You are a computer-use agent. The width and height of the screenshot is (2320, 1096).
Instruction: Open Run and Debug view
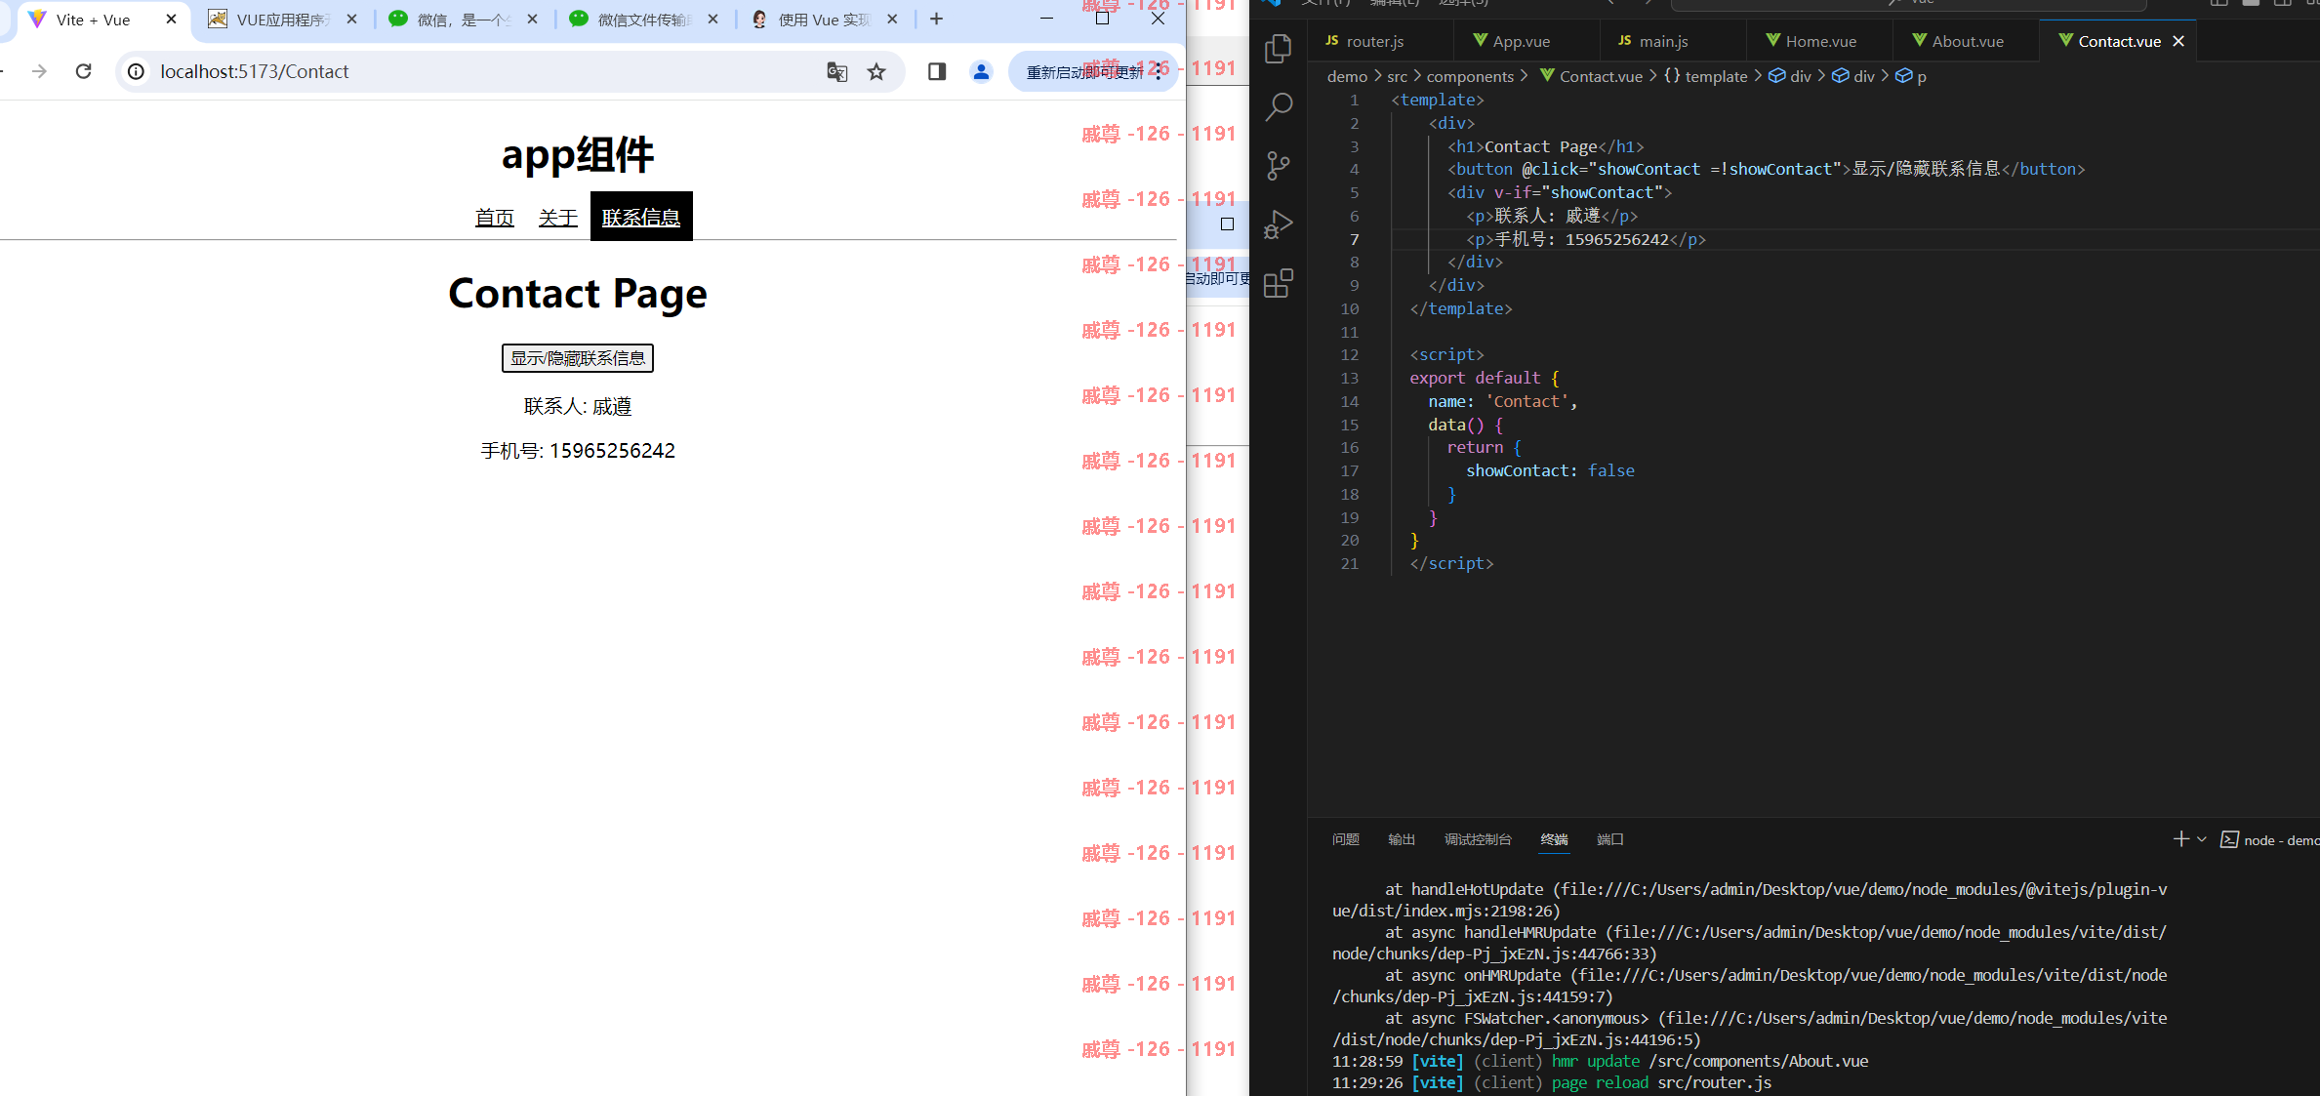1278,224
